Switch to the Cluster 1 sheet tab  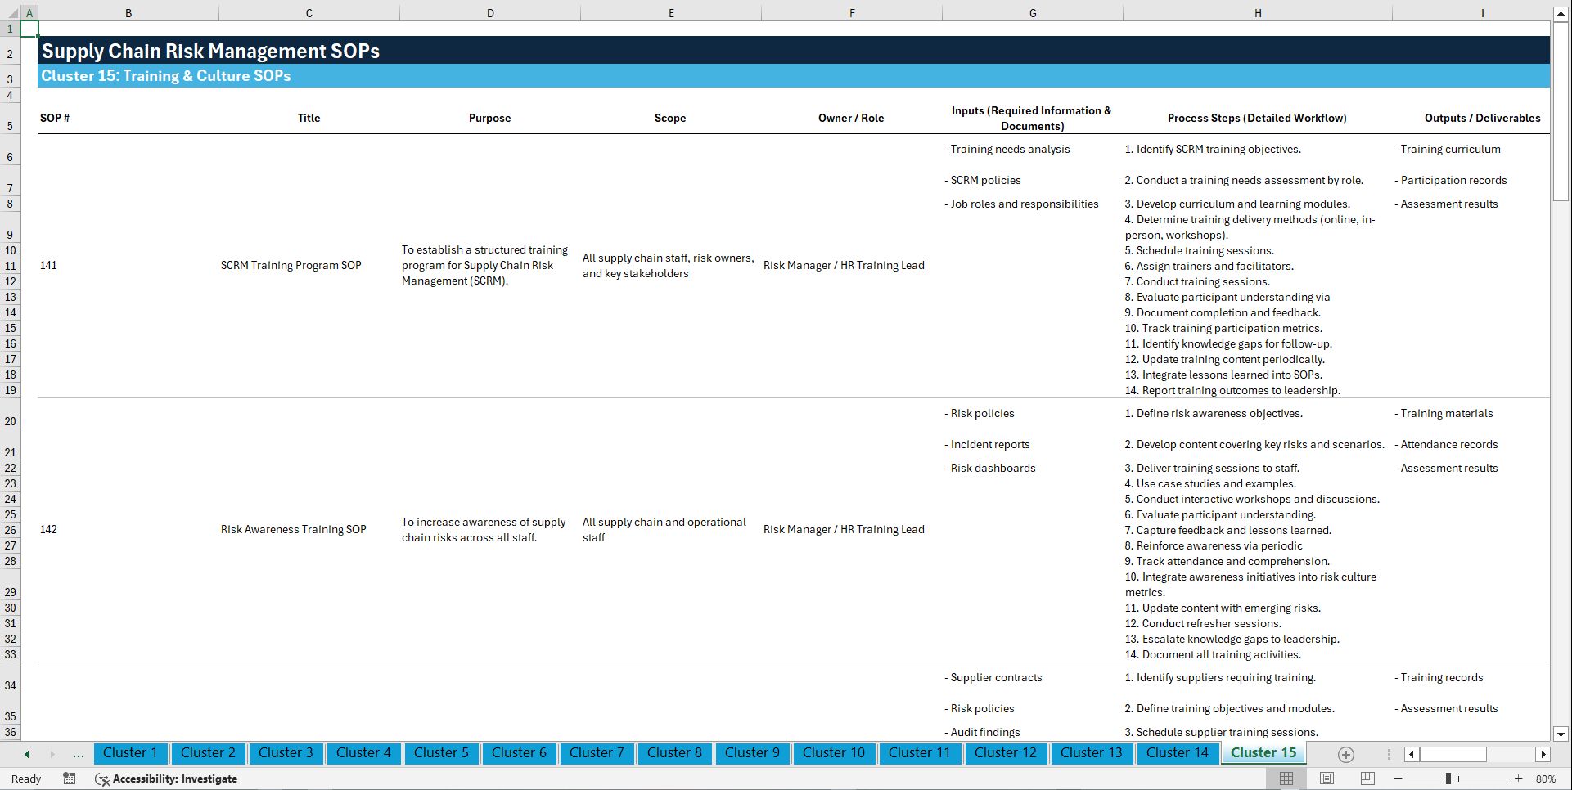click(x=130, y=753)
